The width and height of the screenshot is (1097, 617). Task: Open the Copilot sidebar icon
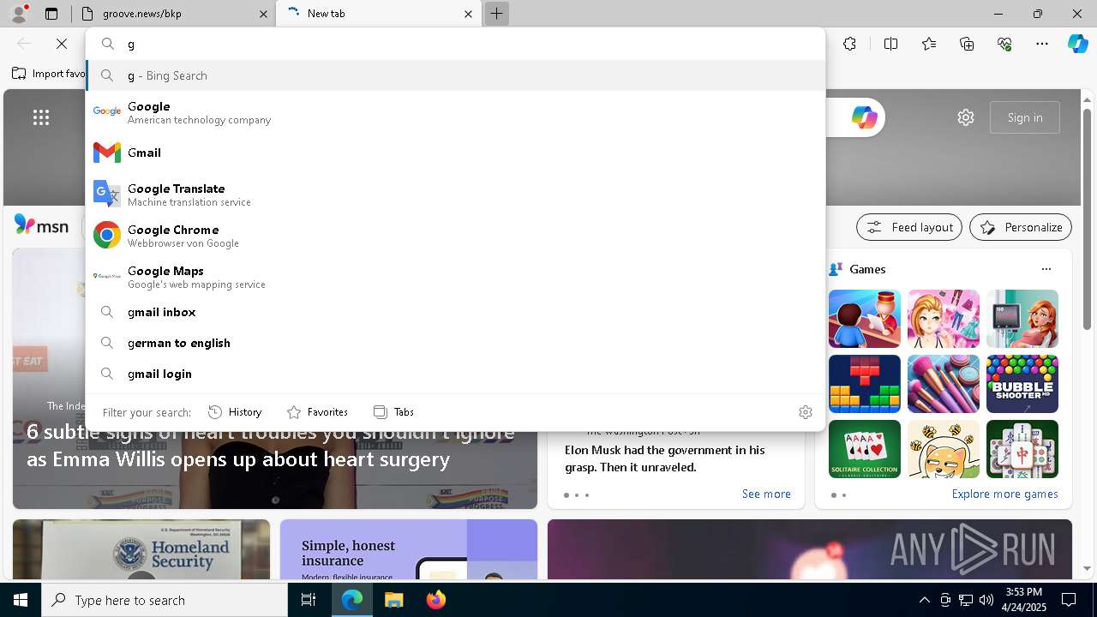(x=1077, y=44)
